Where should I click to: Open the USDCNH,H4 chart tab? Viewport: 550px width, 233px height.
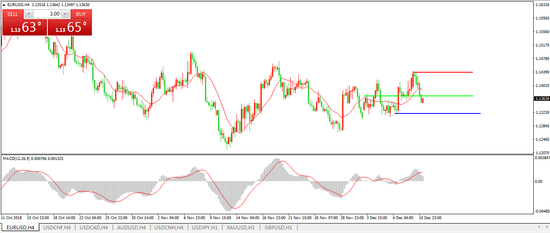pos(169,228)
